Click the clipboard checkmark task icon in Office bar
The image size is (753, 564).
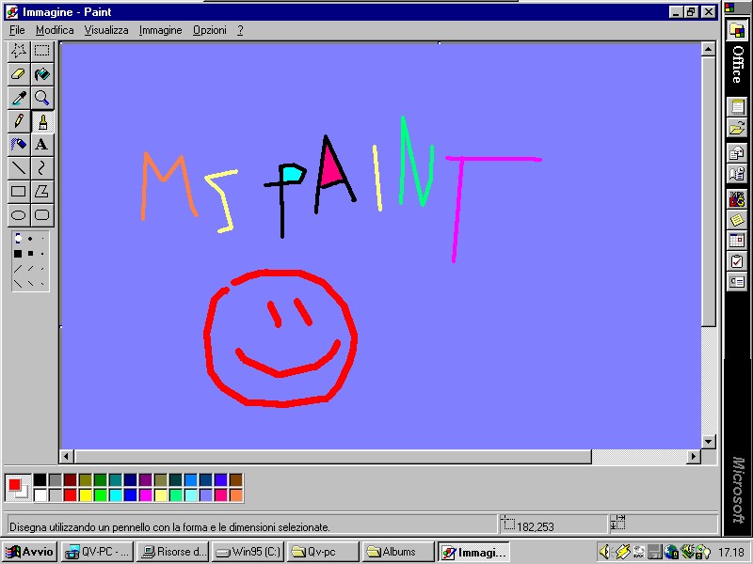coord(737,262)
